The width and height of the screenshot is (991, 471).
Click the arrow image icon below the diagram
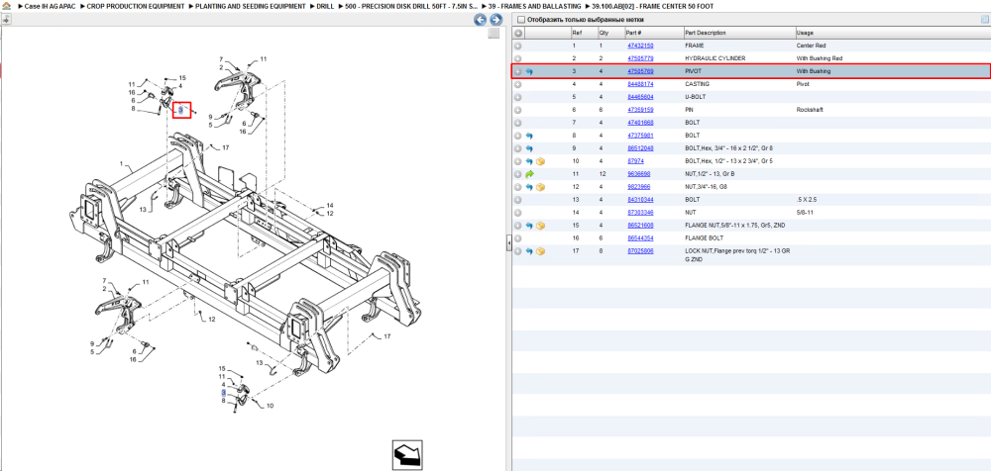tap(407, 454)
